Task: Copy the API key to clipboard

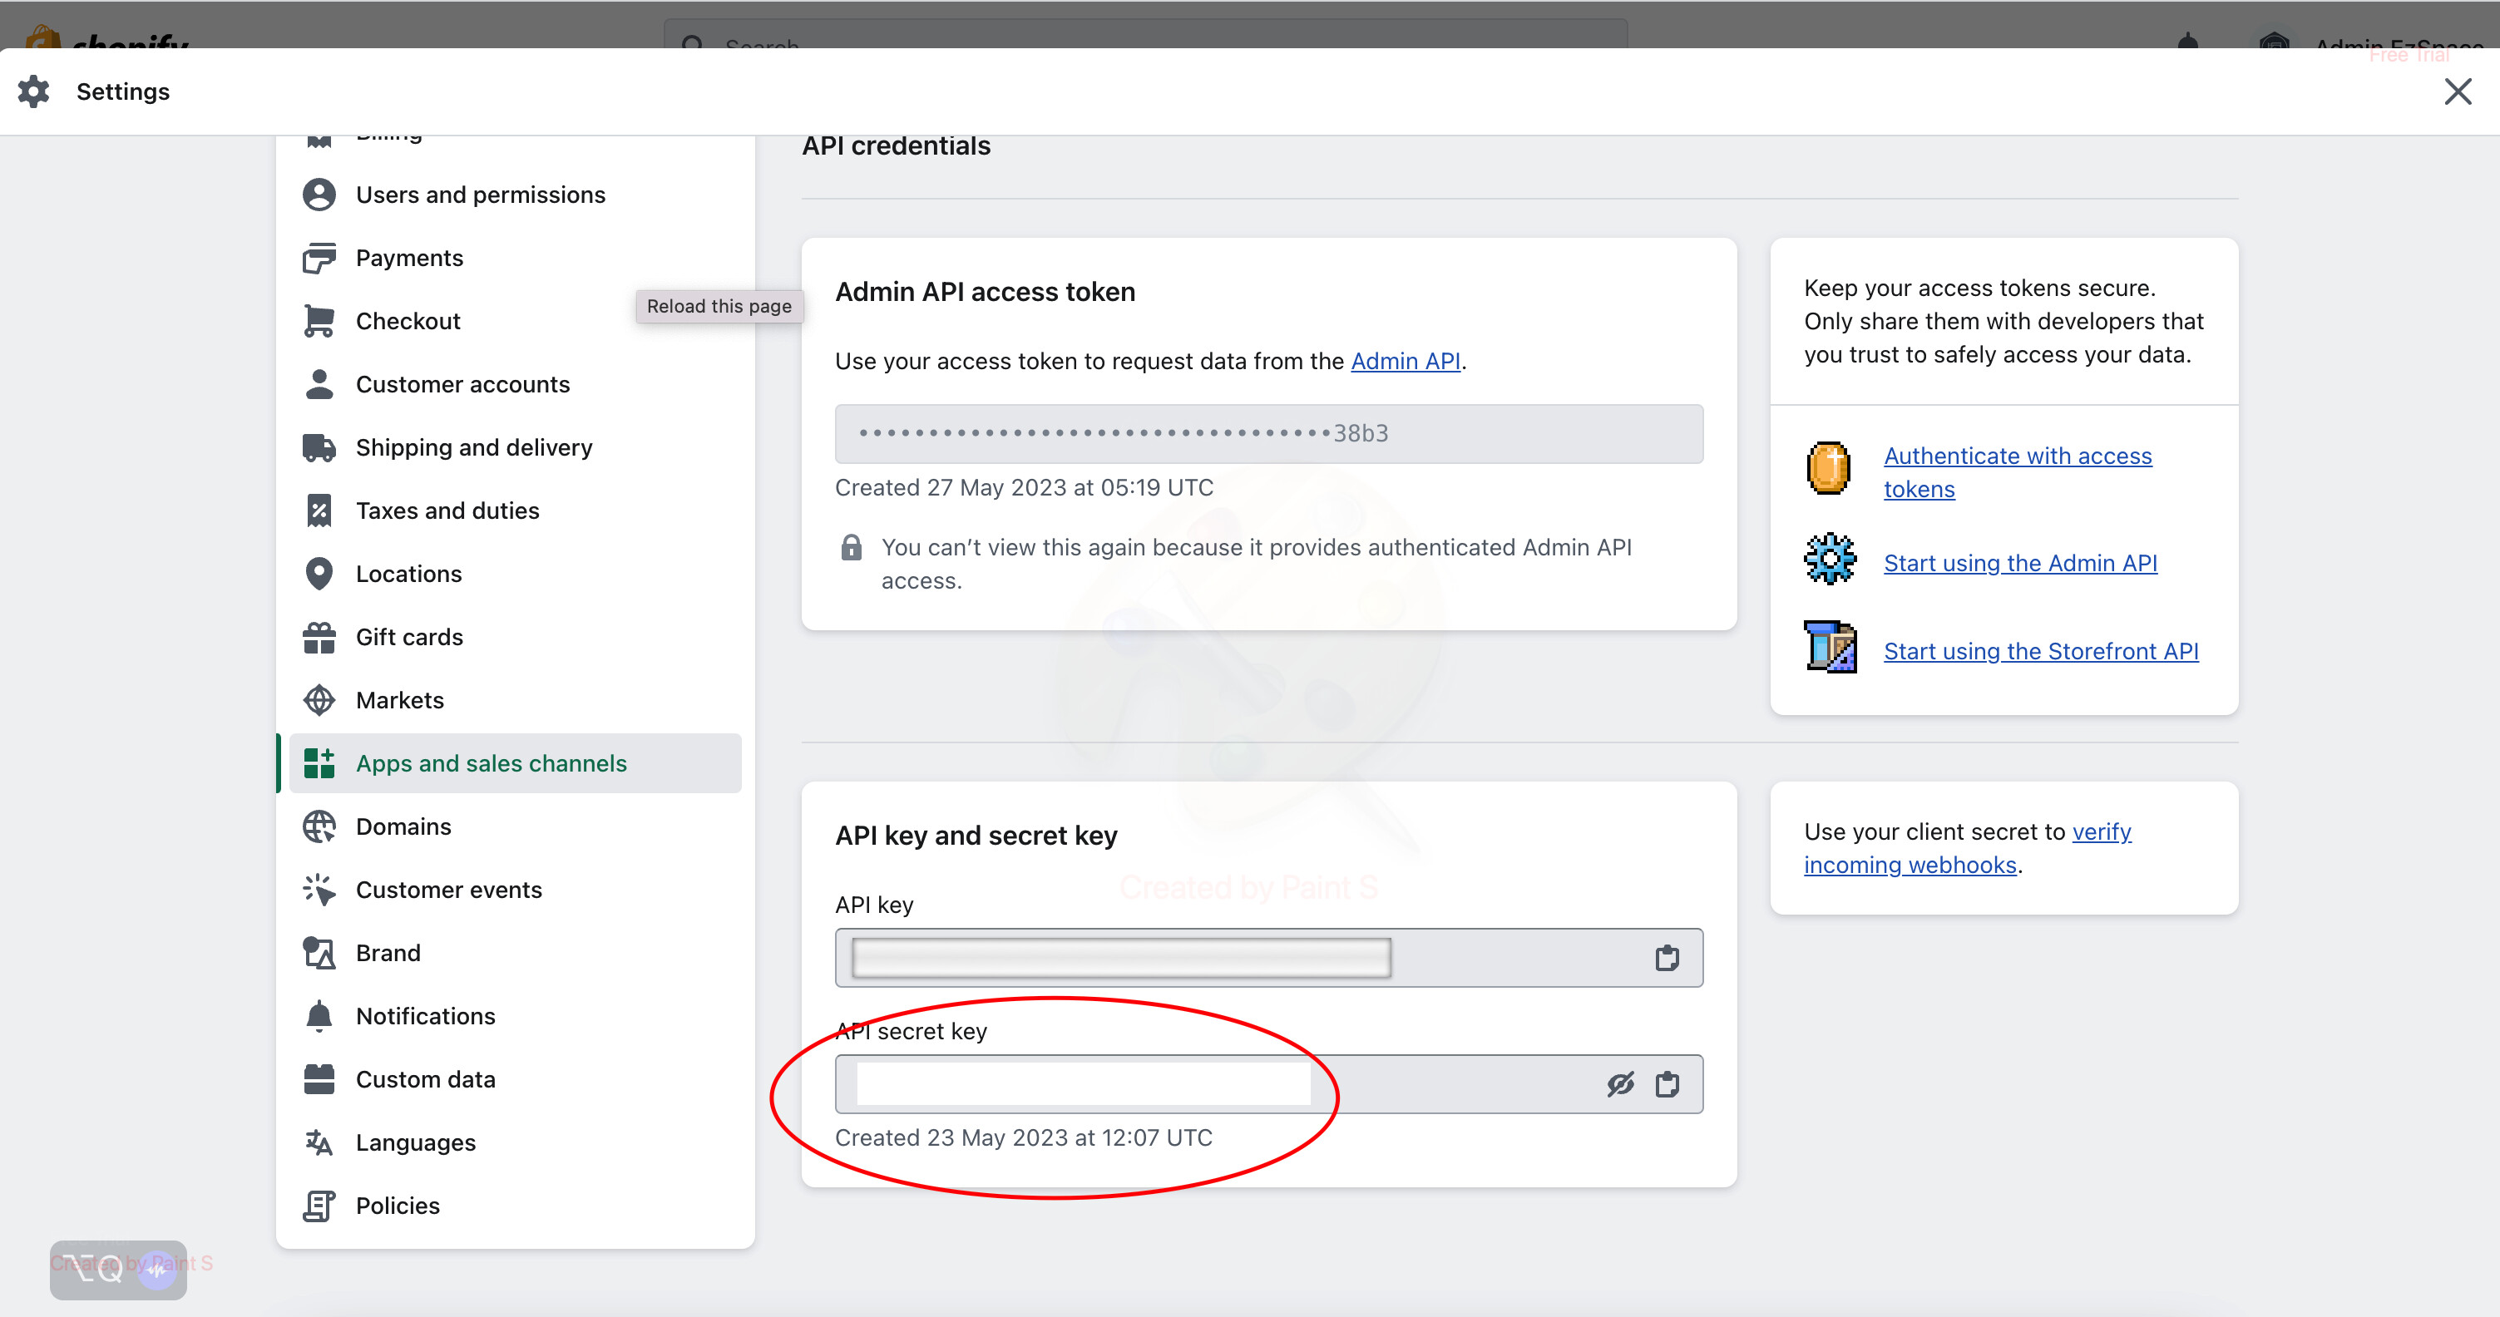Action: (1667, 958)
